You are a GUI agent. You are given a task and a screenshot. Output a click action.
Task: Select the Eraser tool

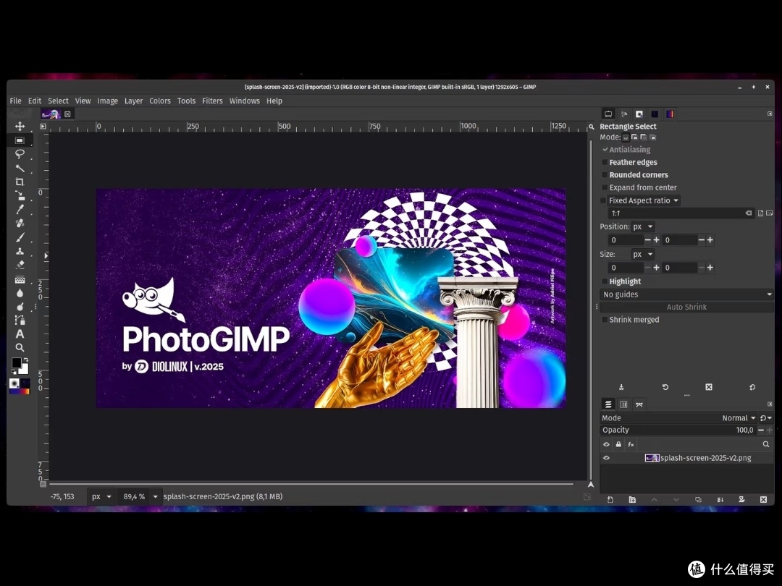pyautogui.click(x=20, y=265)
